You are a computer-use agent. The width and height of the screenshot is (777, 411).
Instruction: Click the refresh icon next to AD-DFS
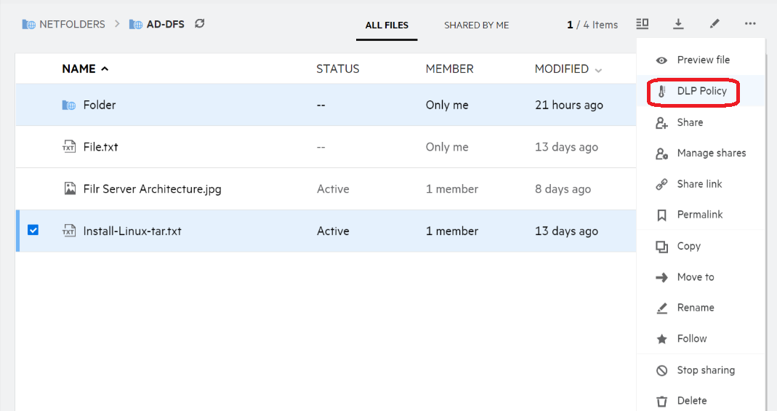click(200, 24)
